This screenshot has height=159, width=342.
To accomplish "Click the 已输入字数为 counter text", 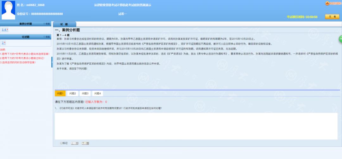I will point(96,102).
